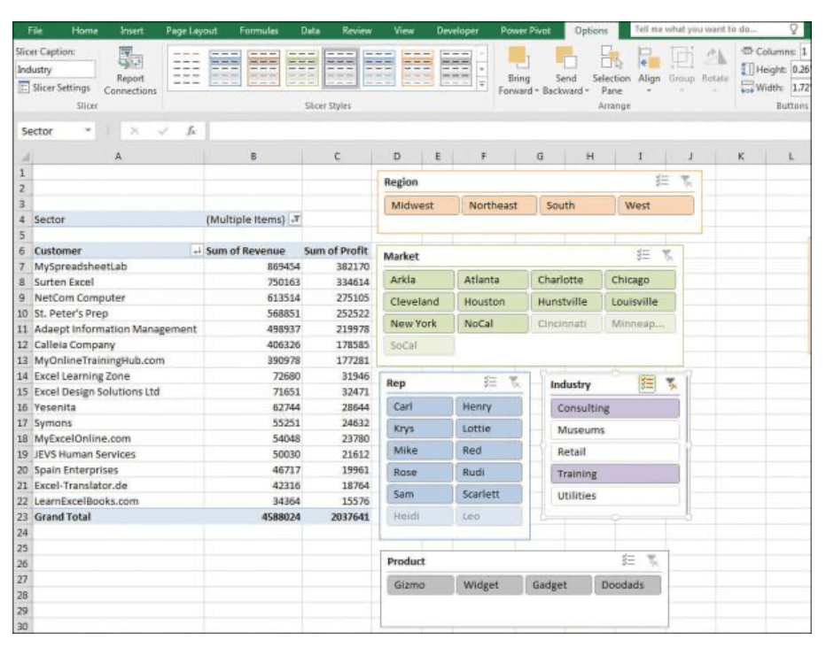This screenshot has width=826, height=648.
Task: Click Send Backward icon
Action: pos(565,58)
